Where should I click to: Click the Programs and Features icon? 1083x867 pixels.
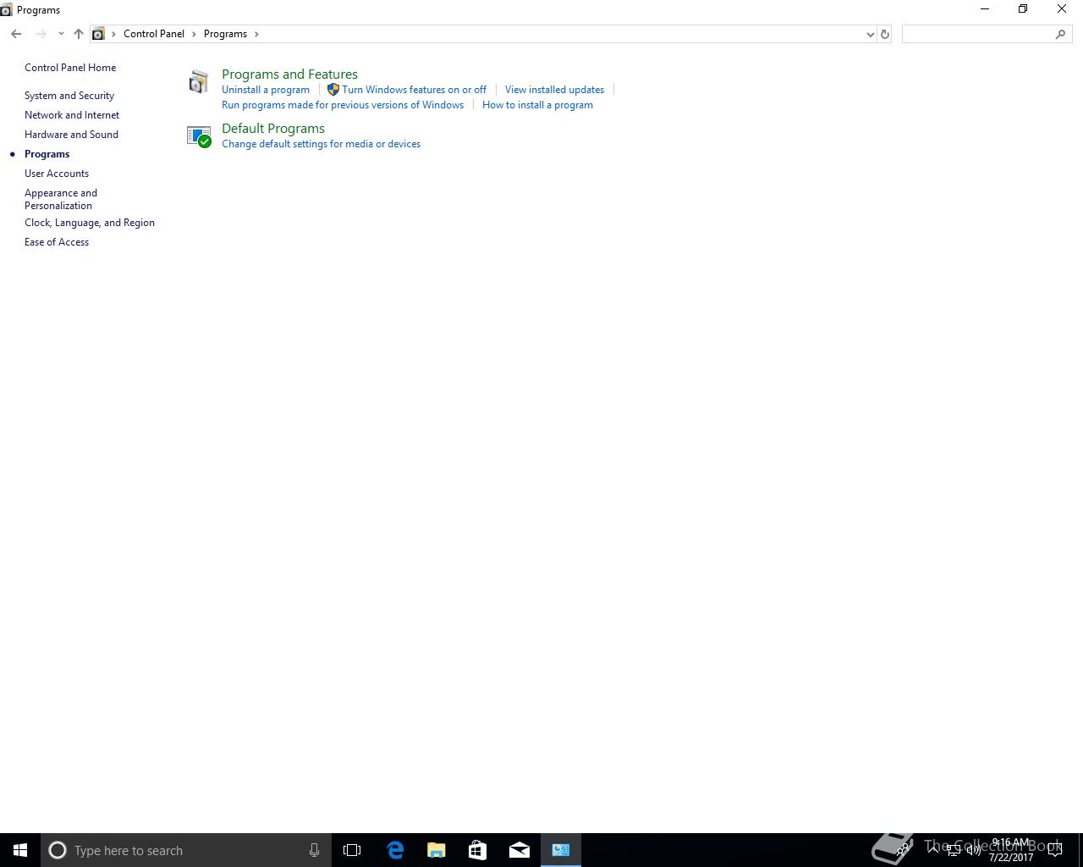(199, 81)
